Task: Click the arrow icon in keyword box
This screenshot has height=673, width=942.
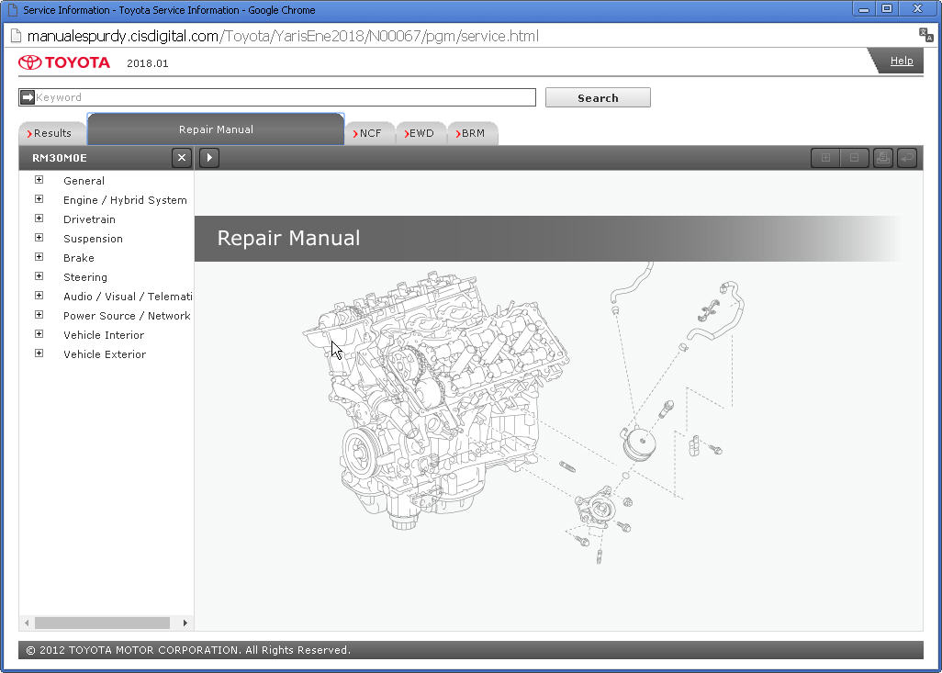Action: pyautogui.click(x=28, y=97)
